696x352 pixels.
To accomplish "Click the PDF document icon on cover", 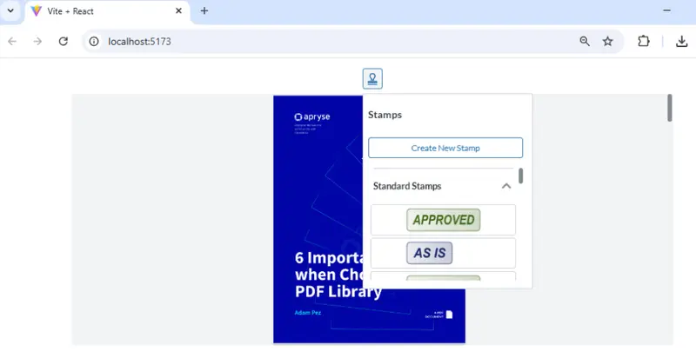I will point(449,315).
